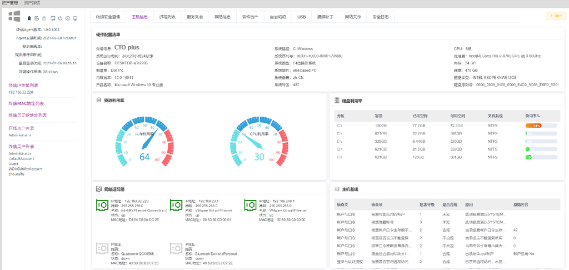
Task: Click the database icon beside 资源利用率
Action: [x=99, y=101]
